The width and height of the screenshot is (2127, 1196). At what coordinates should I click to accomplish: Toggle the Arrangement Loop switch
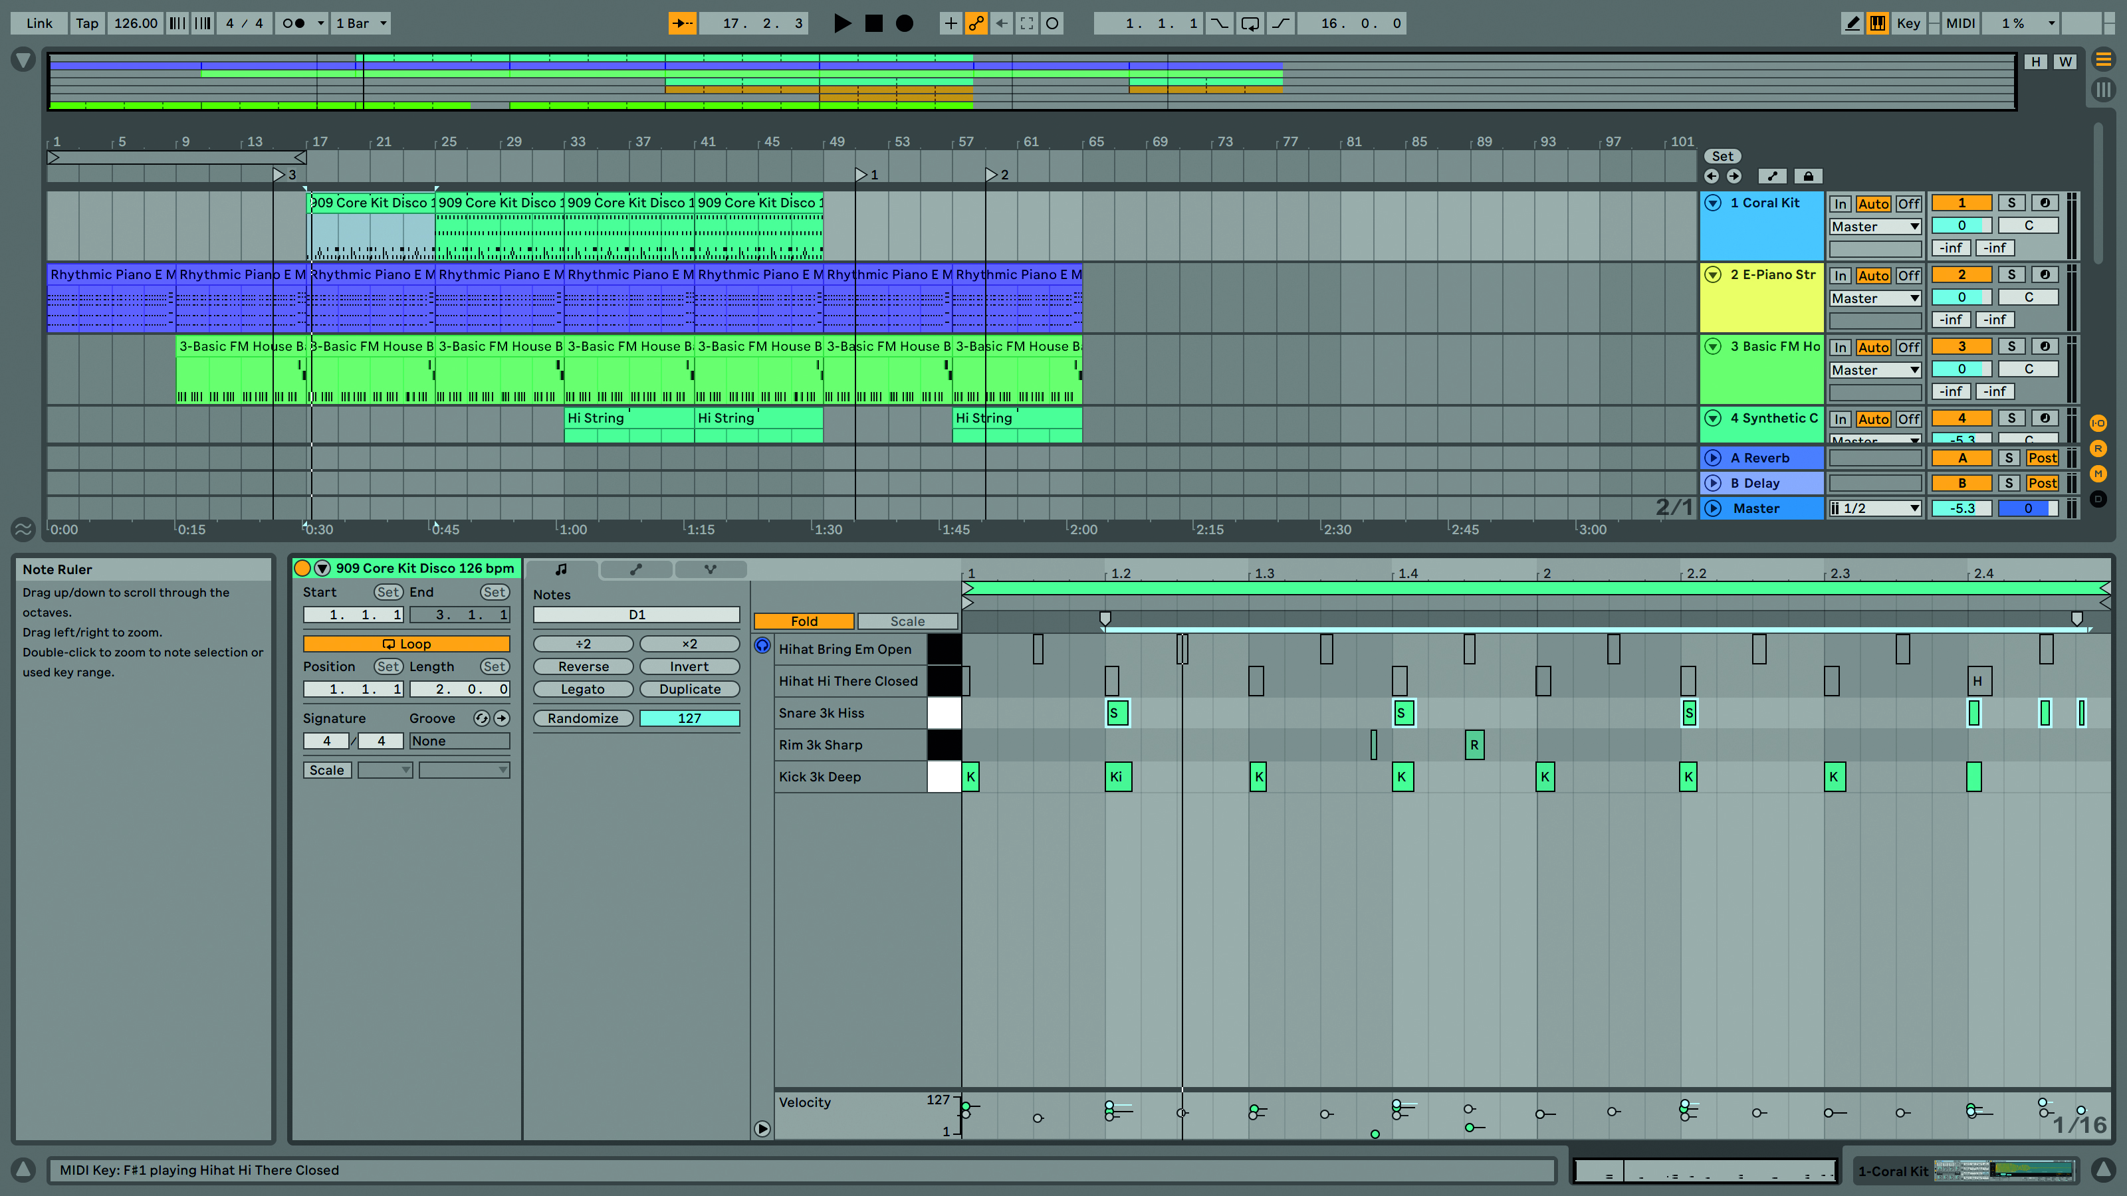(1250, 23)
